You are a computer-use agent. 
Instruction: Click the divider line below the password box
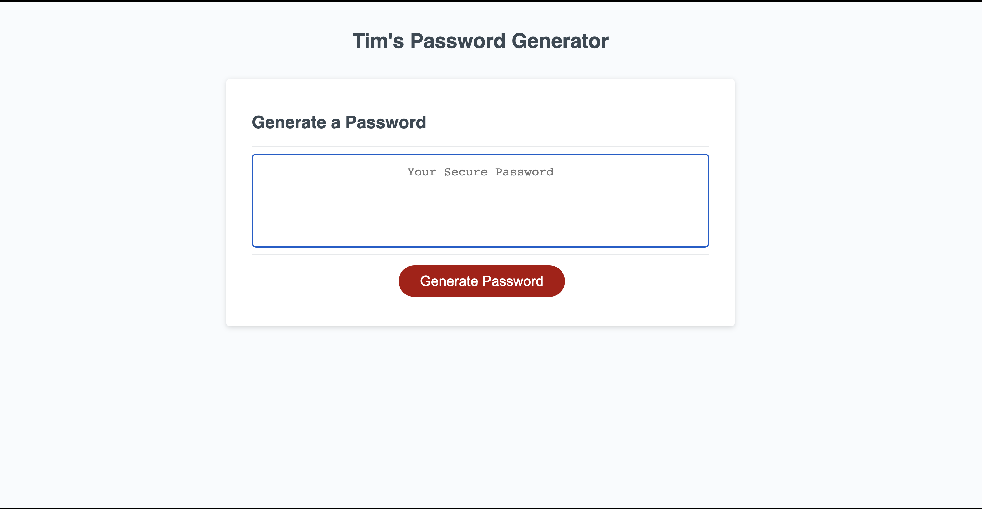tap(480, 254)
